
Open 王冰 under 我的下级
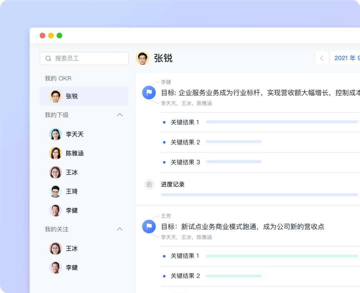[x=72, y=172]
